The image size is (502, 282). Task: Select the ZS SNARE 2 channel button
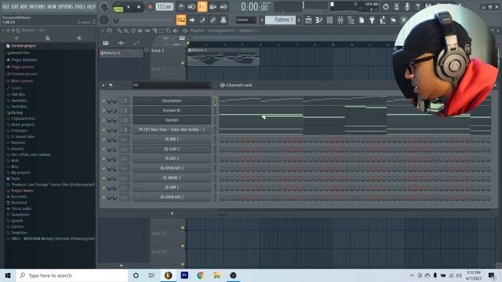pos(172,178)
